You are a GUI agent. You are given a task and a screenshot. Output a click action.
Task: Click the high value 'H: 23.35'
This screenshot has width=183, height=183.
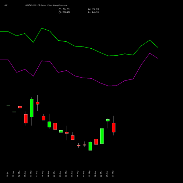(x=93, y=10)
